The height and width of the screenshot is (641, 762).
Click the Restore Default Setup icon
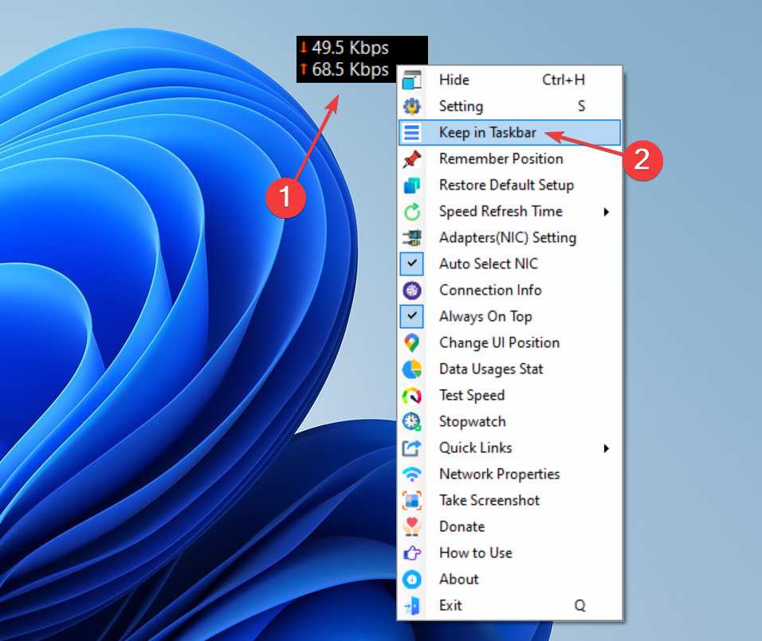pyautogui.click(x=411, y=185)
